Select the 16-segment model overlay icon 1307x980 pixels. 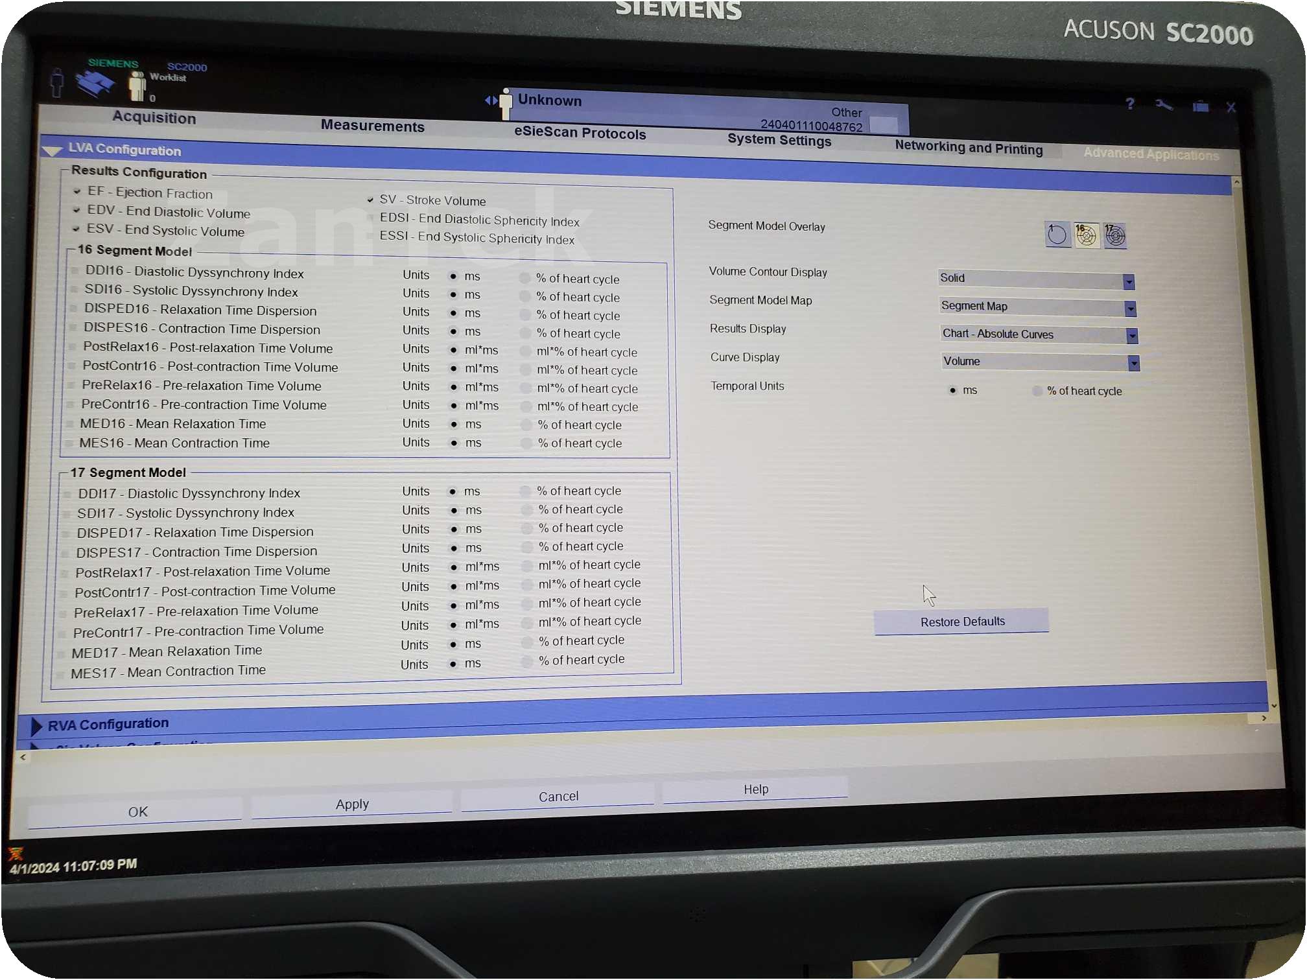tap(1087, 235)
